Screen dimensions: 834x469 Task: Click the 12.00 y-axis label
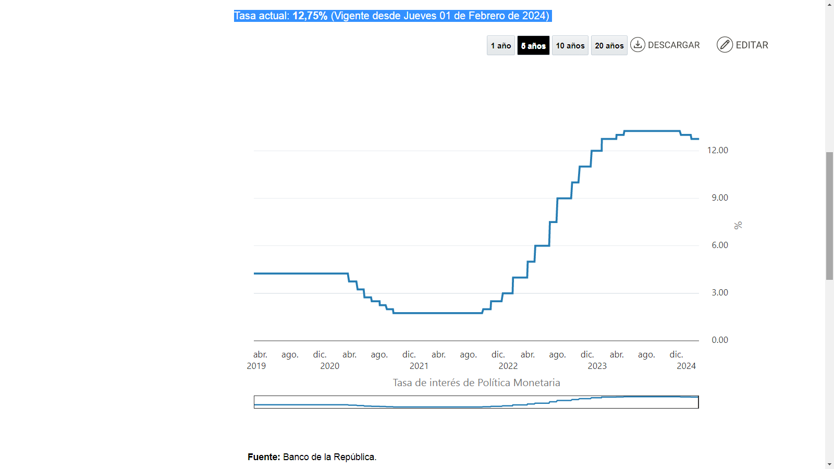point(718,150)
